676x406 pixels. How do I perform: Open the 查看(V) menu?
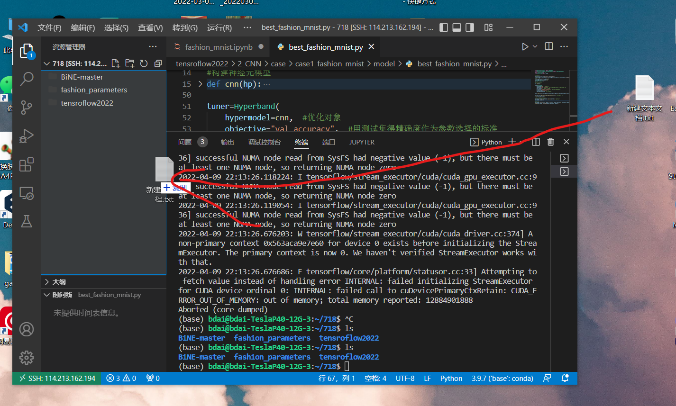150,27
